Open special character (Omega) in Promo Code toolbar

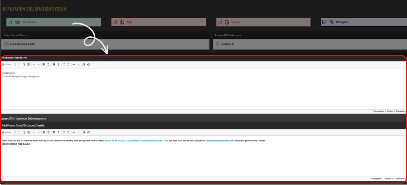click(x=84, y=132)
